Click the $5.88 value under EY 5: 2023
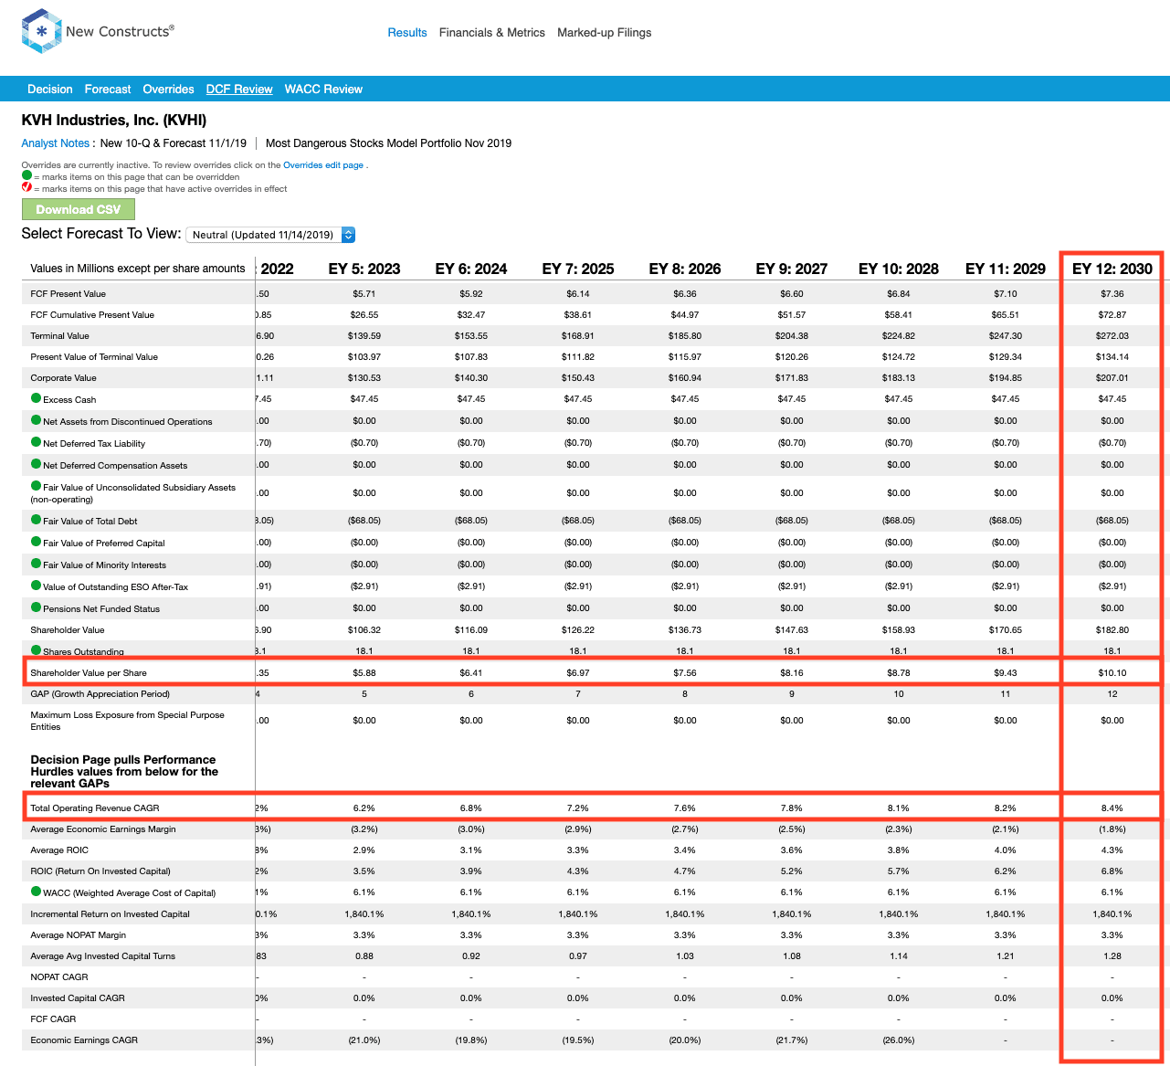 point(364,673)
